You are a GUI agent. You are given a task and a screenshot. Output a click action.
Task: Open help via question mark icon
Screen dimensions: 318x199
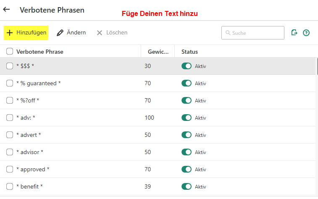(x=306, y=33)
